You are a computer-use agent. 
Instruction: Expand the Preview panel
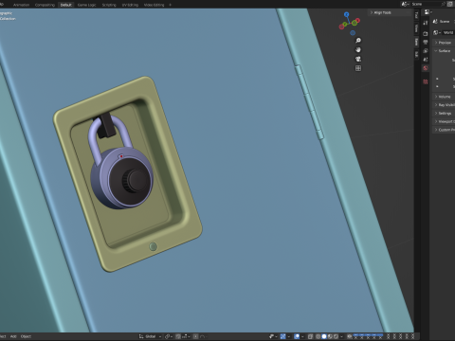point(444,43)
